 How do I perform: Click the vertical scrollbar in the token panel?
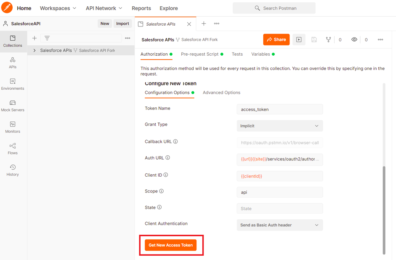coord(384,210)
